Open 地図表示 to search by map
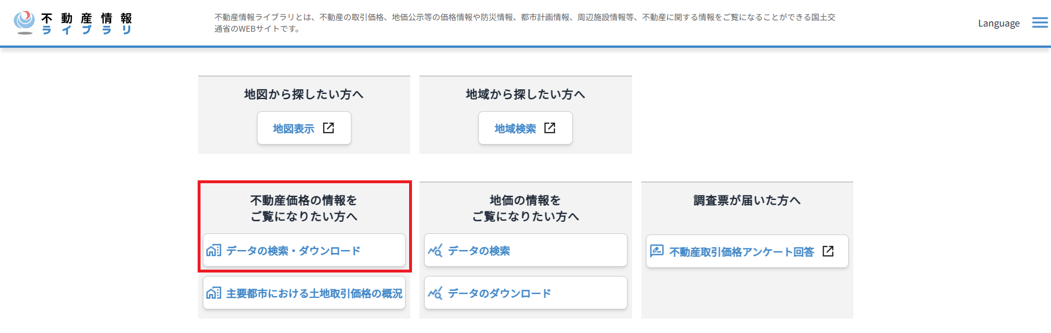The image size is (1051, 333). pyautogui.click(x=304, y=128)
